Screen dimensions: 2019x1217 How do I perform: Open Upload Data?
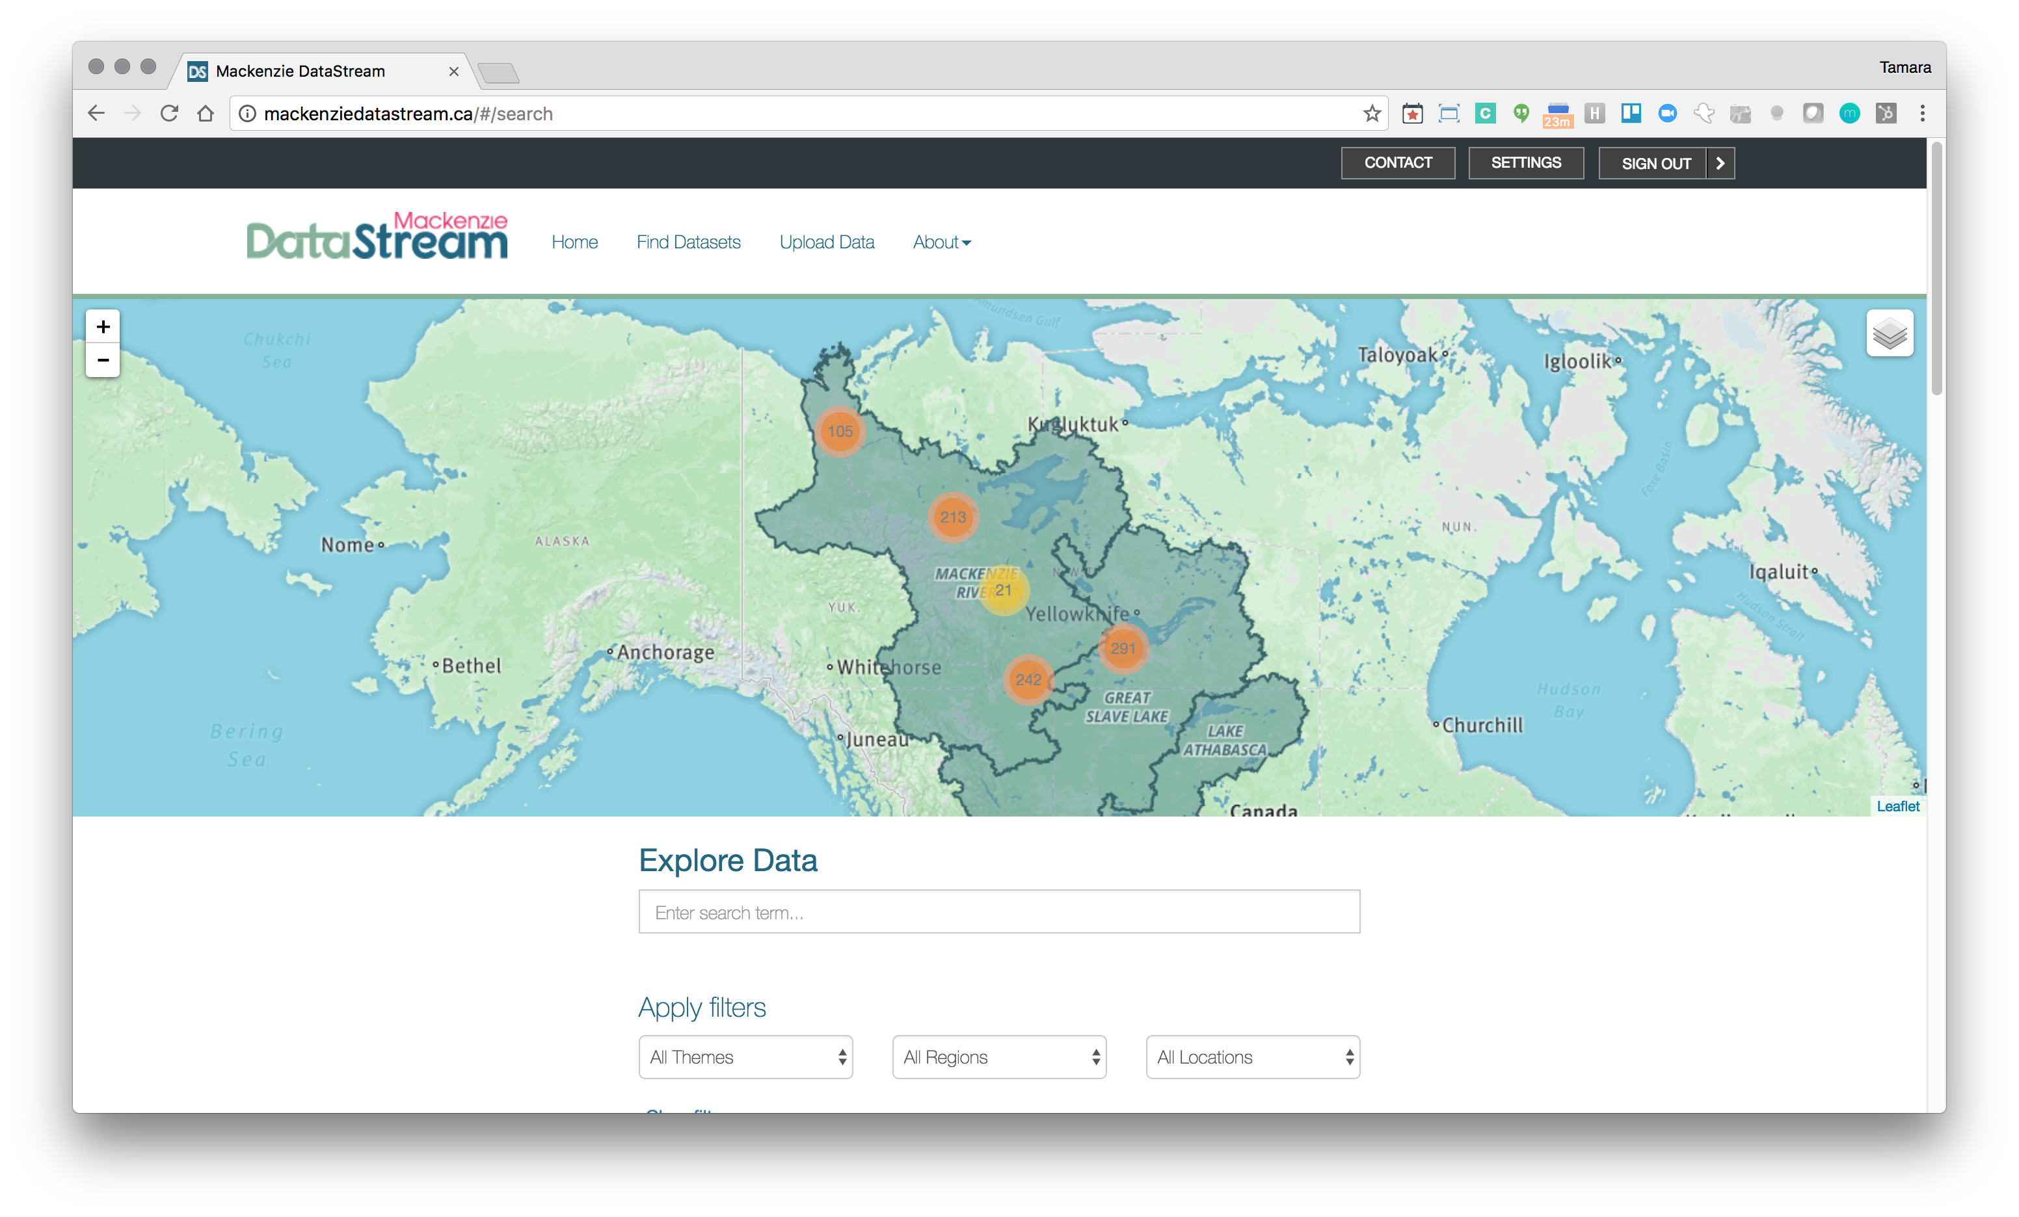(827, 242)
